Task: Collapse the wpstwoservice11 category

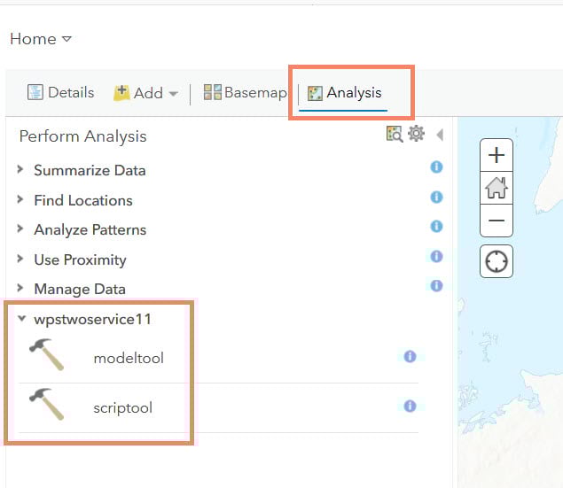Action: 21,318
